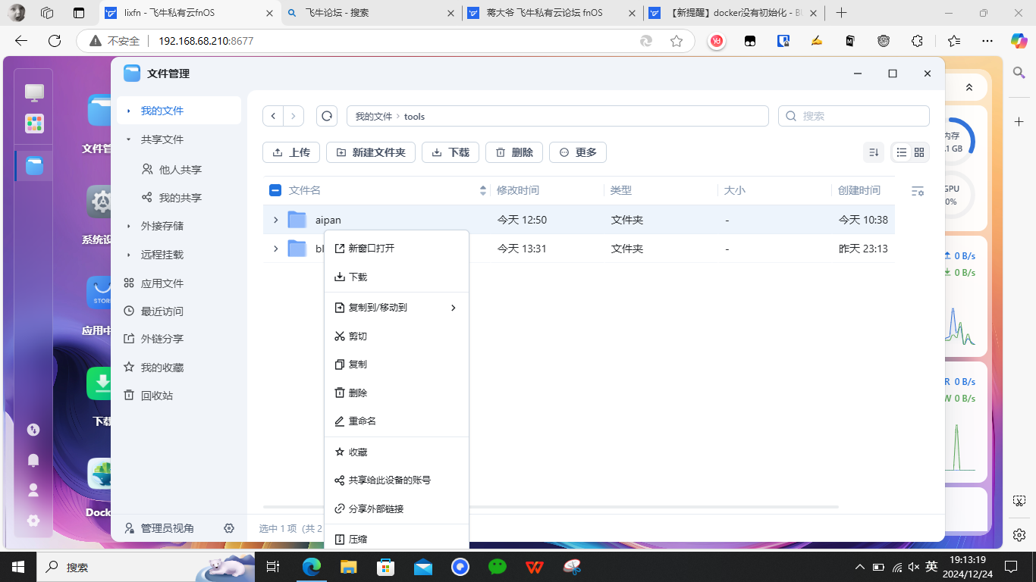Open Copilot in the browser toolbar
The height and width of the screenshot is (582, 1036).
(x=1019, y=41)
